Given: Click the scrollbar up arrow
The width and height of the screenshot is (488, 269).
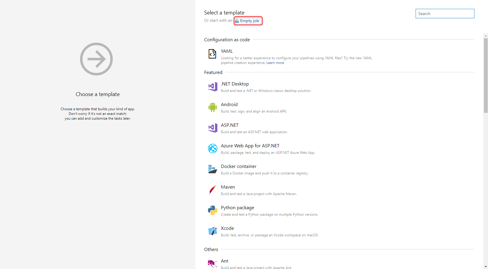Looking at the screenshot, I should [x=486, y=36].
